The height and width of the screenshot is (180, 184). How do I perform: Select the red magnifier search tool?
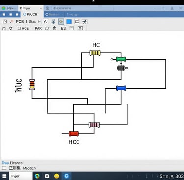point(12,22)
